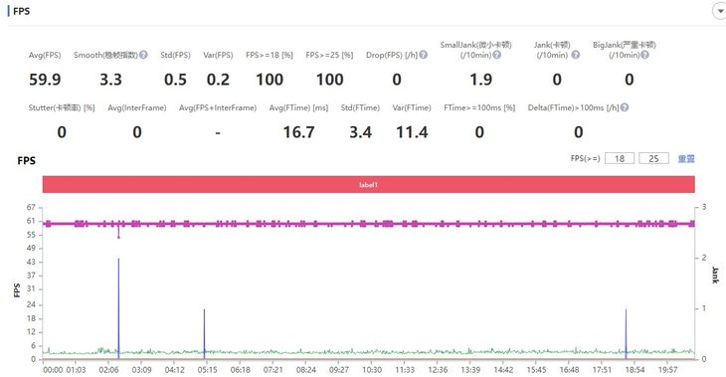Open help icon next to Delta(FTime)>100ms

(x=625, y=107)
